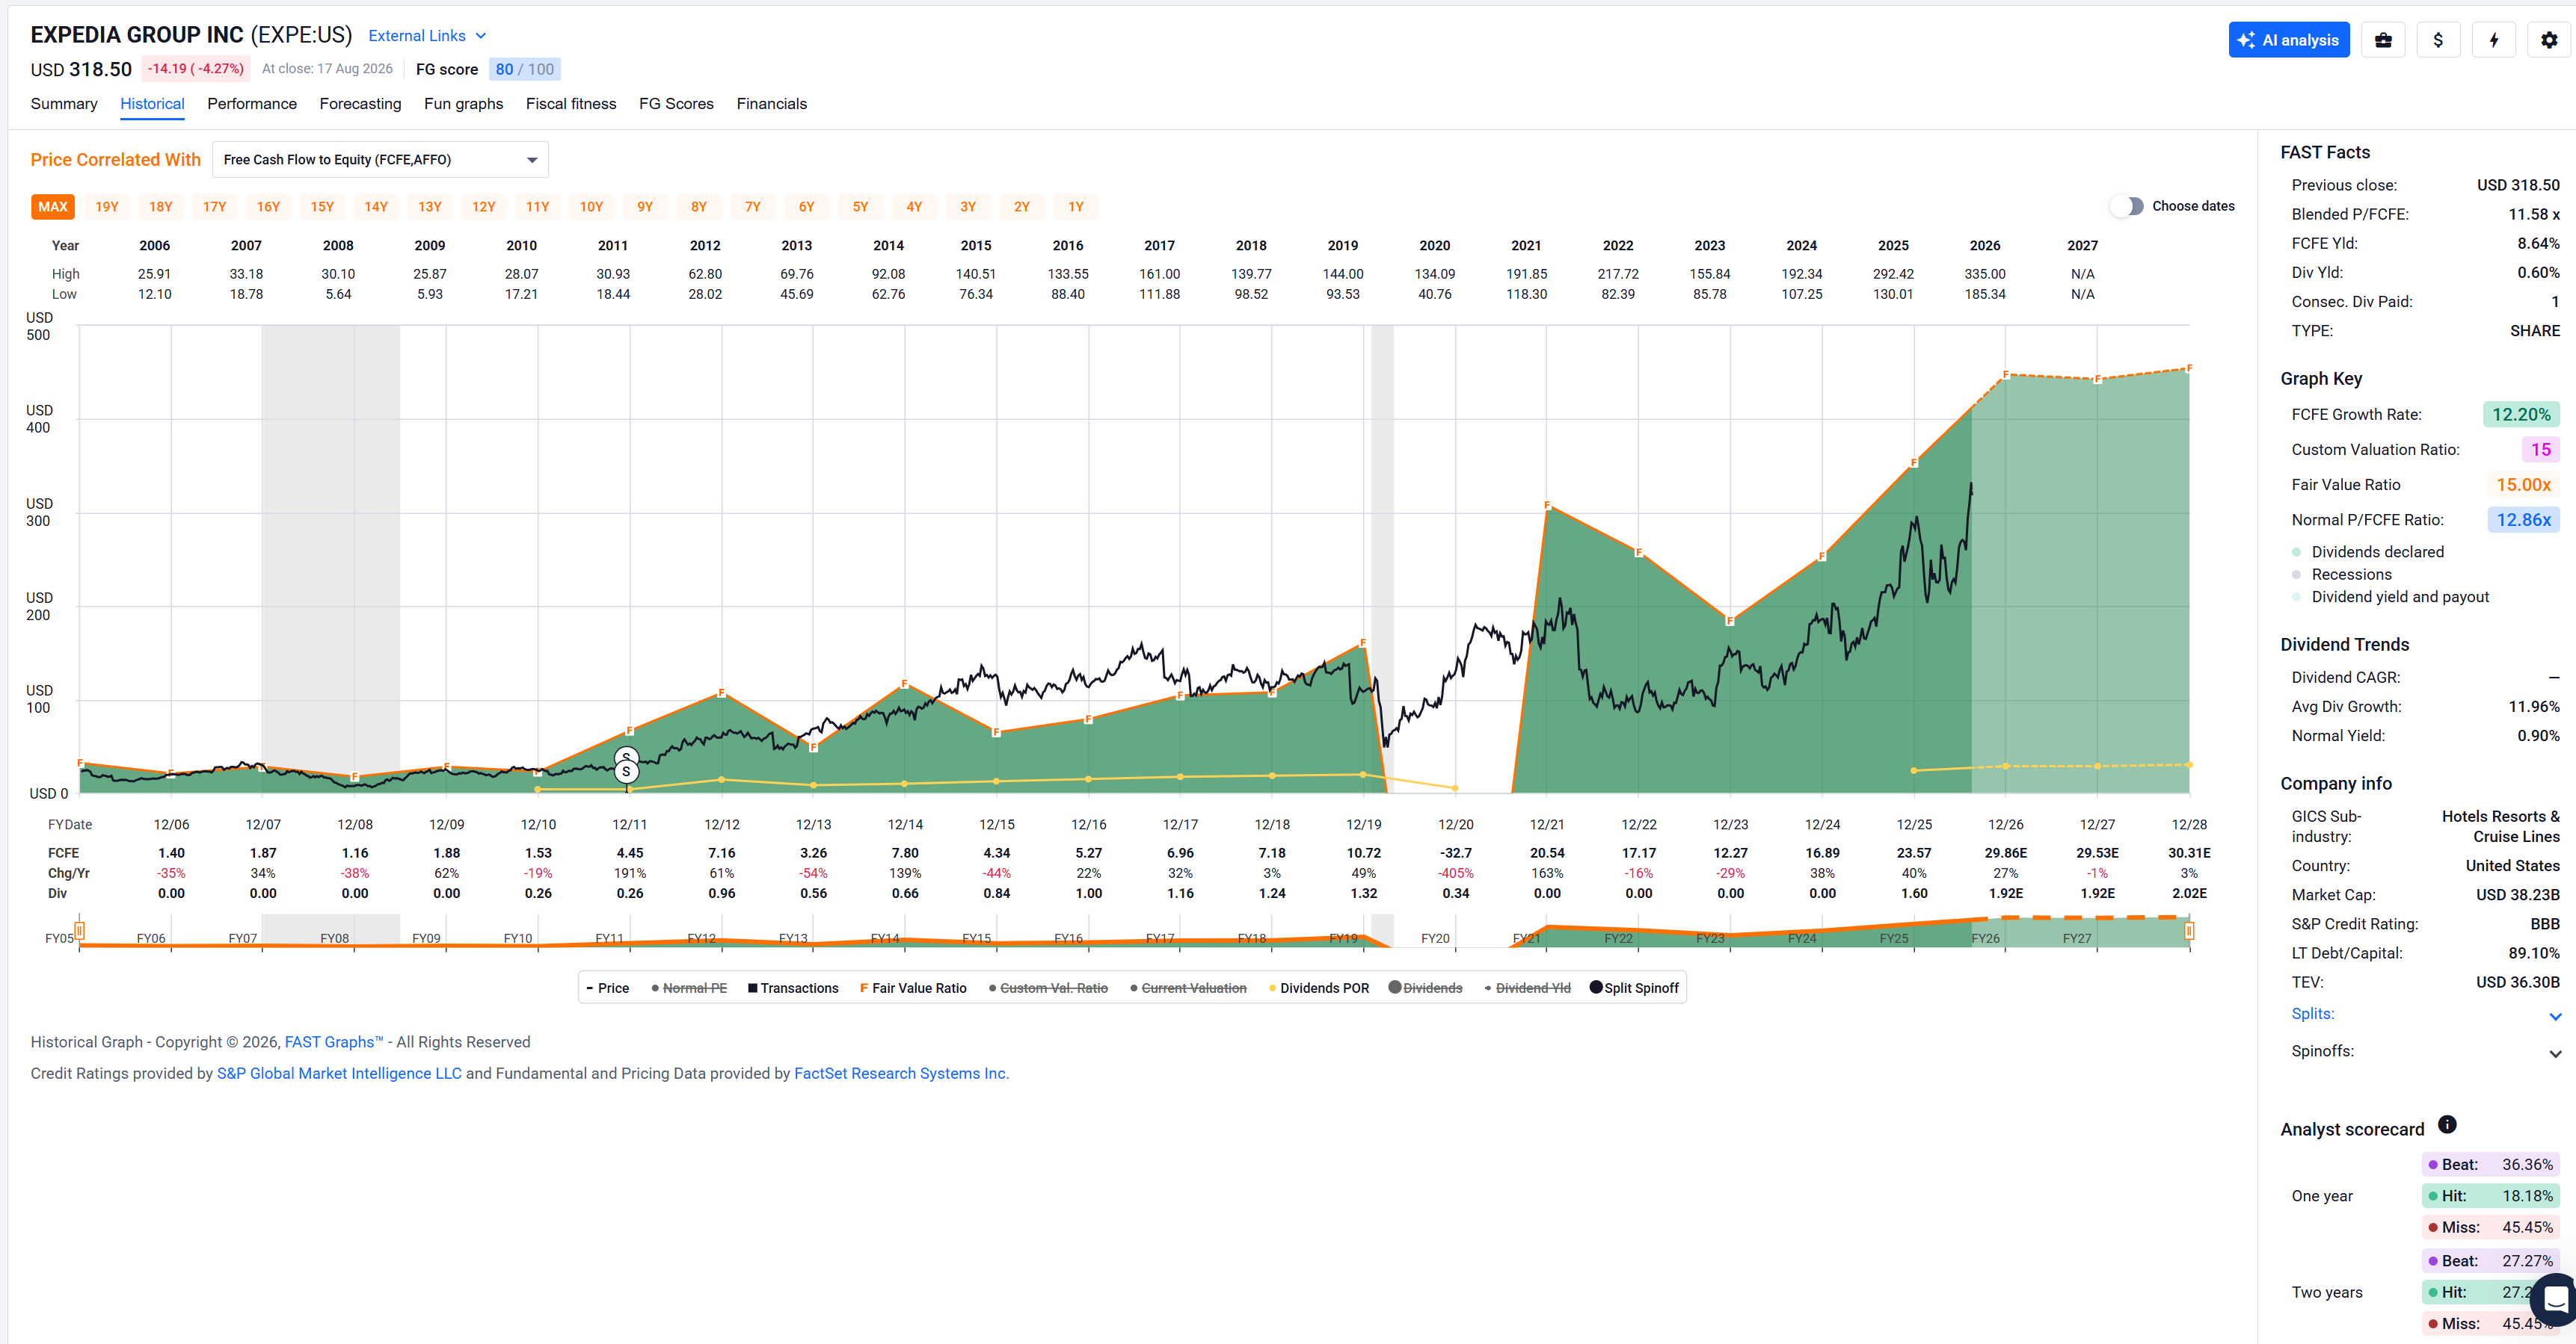
Task: Toggle Fair Value Ratio legend item
Action: tap(913, 988)
